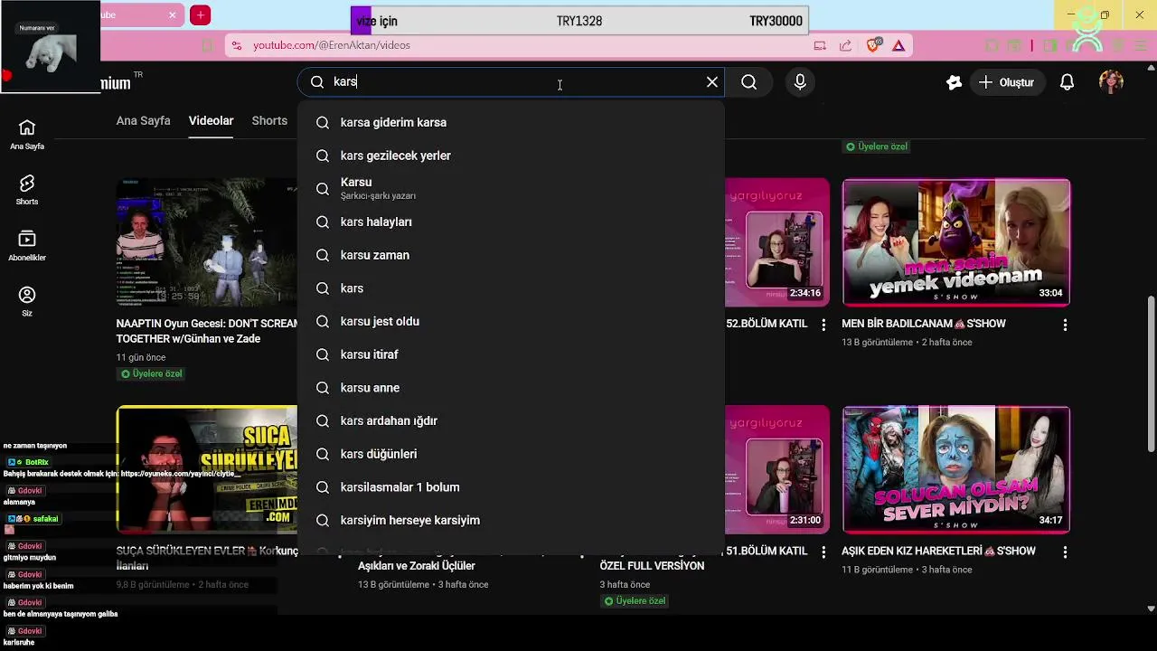Image resolution: width=1157 pixels, height=651 pixels.
Task: Open the title 'NAAPTIN Oyun Gecesi: DON'T SCREAM TOGETHER'
Action: (x=207, y=331)
